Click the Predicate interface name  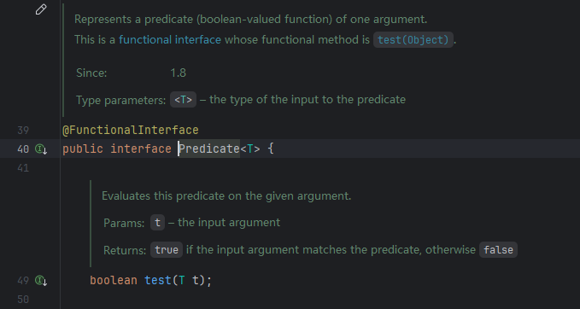click(209, 149)
